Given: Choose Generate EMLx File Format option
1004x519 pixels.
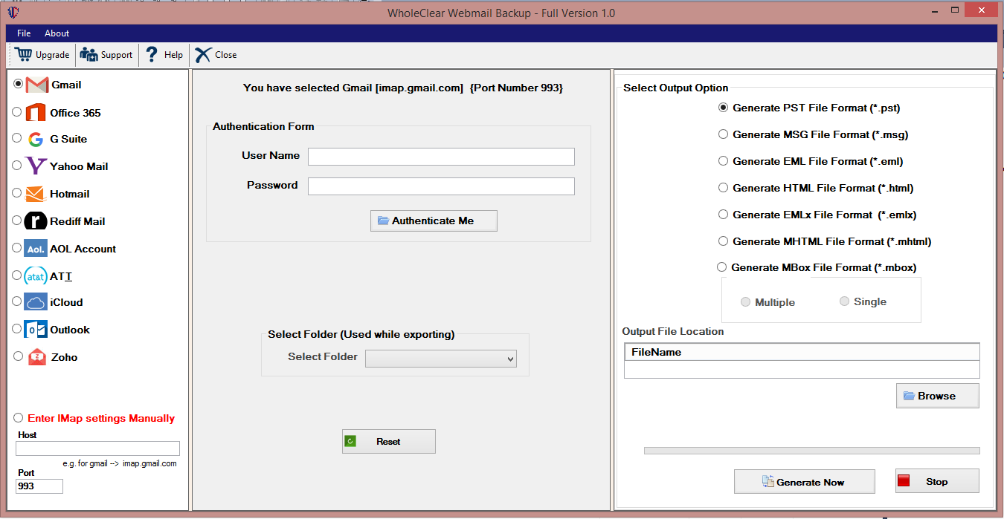Looking at the screenshot, I should coord(723,215).
